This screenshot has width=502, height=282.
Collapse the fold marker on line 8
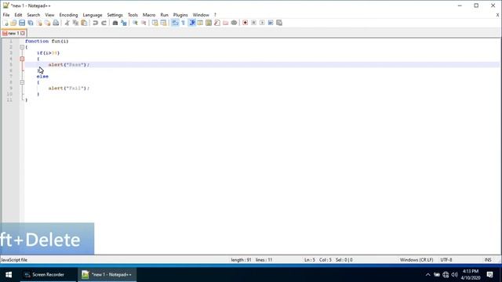pos(22,82)
